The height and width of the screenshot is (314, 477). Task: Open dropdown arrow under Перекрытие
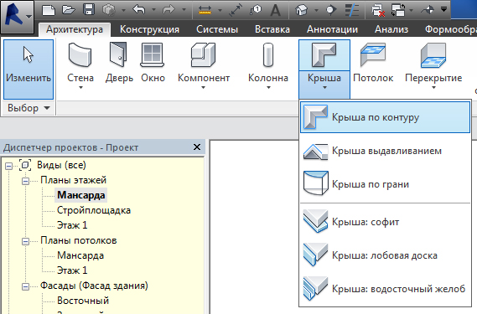433,88
